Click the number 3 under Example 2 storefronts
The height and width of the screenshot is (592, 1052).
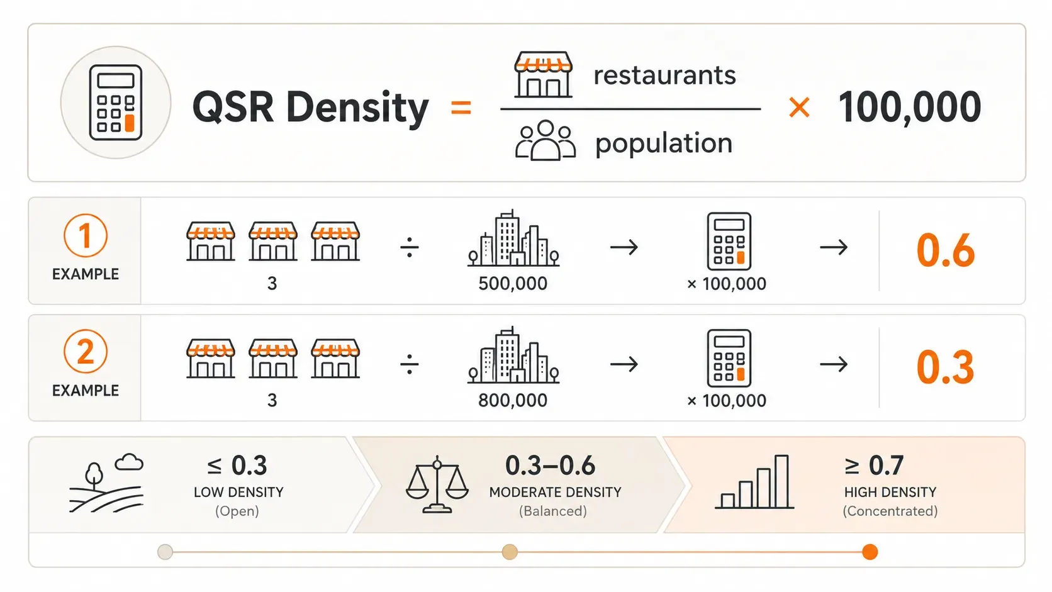click(272, 400)
